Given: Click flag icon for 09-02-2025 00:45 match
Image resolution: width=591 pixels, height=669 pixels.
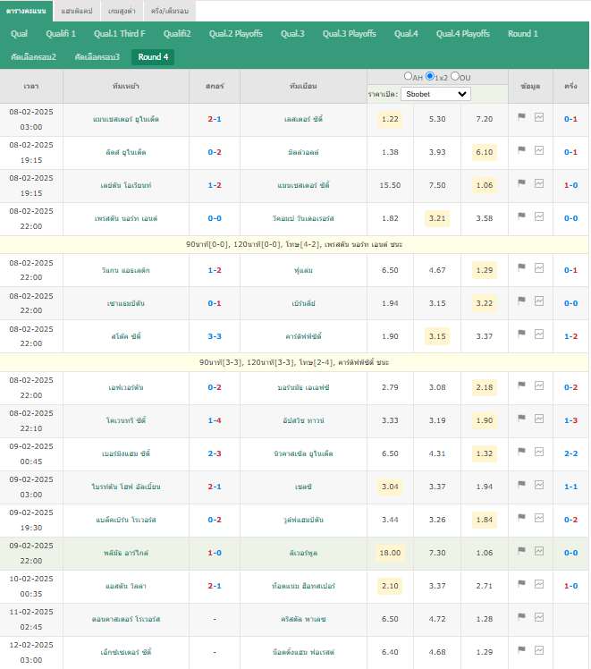Looking at the screenshot, I should pos(521,451).
